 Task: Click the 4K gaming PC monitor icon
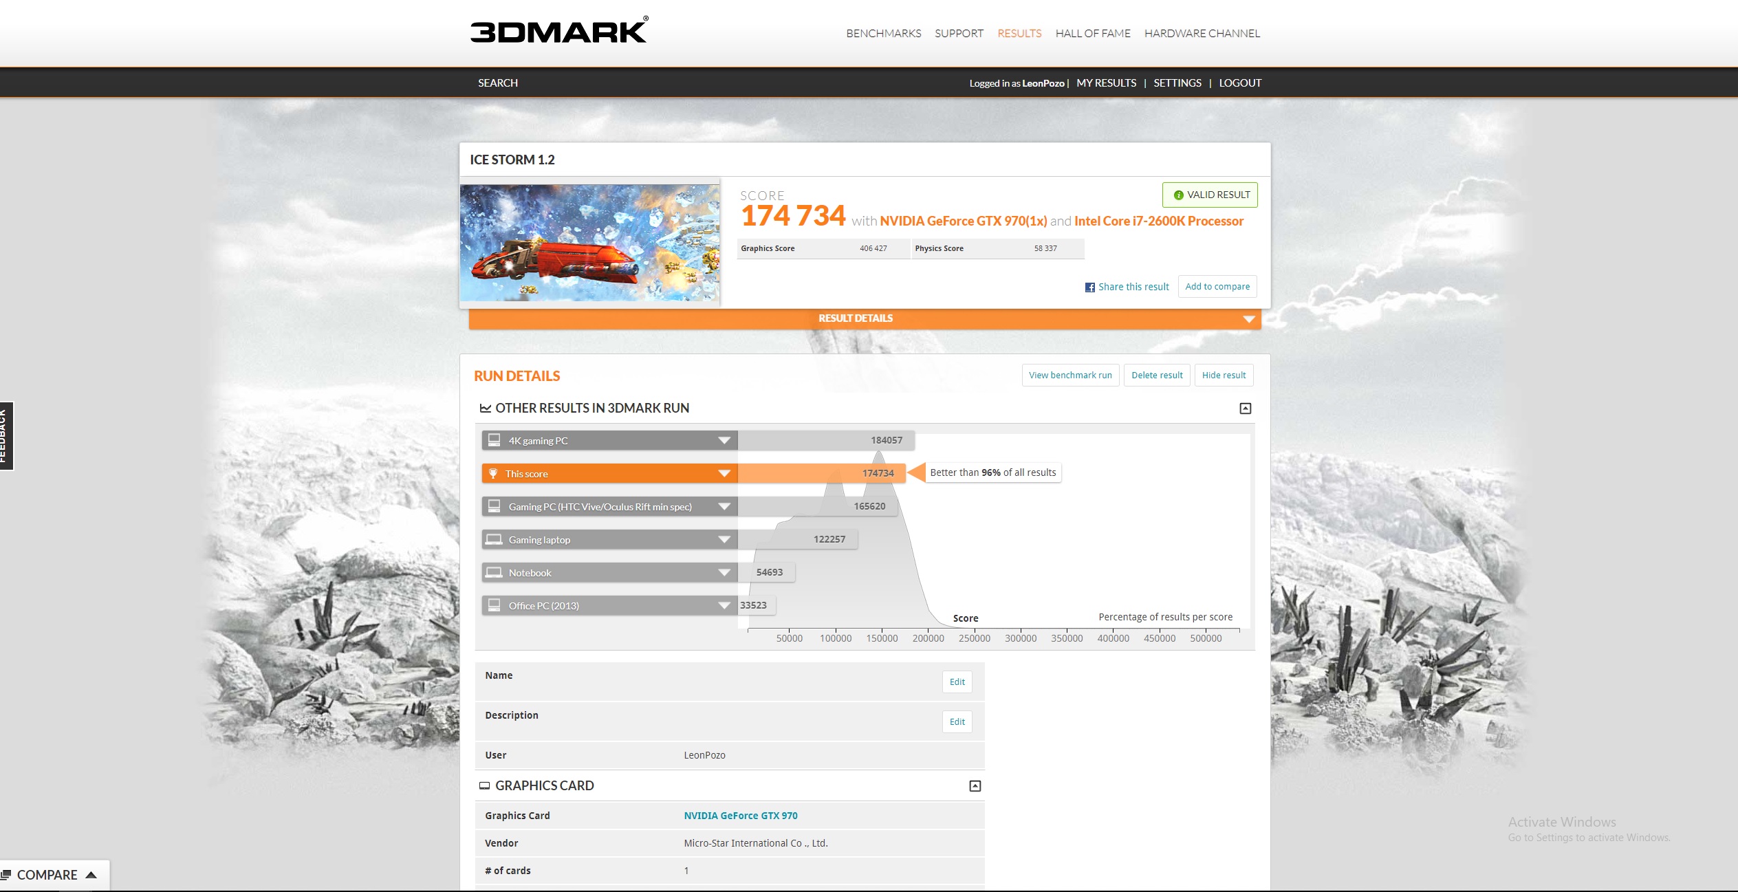(x=494, y=440)
